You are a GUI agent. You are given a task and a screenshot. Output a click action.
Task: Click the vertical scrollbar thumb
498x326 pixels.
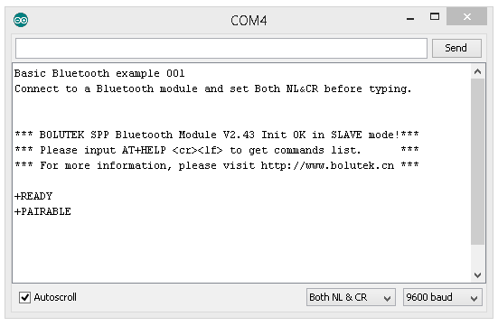click(x=477, y=162)
